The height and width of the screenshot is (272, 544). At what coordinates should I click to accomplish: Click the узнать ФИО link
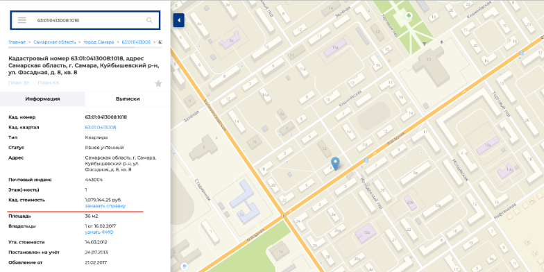click(x=99, y=232)
